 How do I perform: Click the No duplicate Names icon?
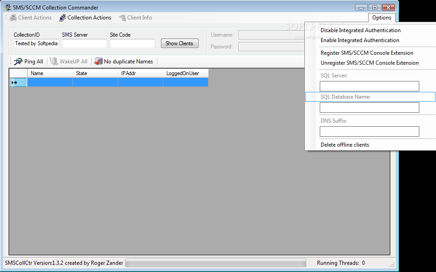tap(98, 61)
